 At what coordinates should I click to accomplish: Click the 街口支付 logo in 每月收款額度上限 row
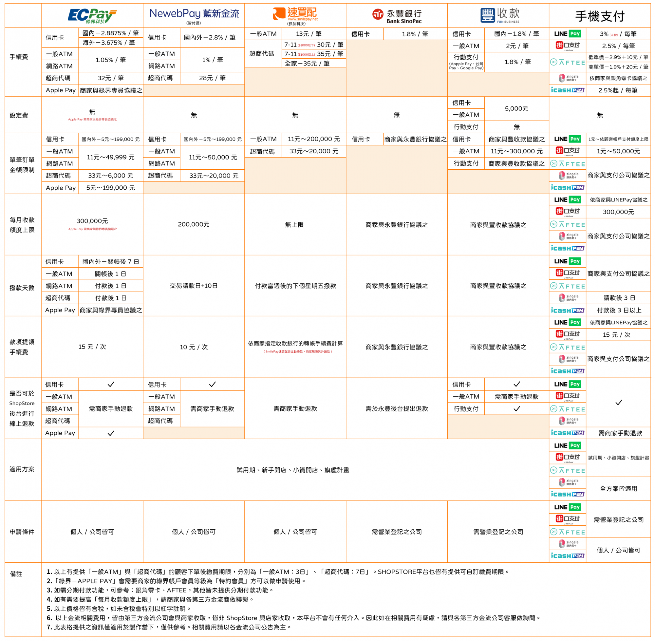[x=568, y=212]
